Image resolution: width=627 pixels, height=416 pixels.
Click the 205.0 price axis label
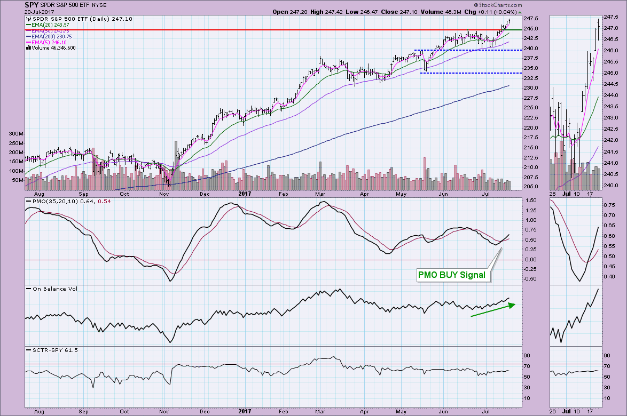click(530, 187)
